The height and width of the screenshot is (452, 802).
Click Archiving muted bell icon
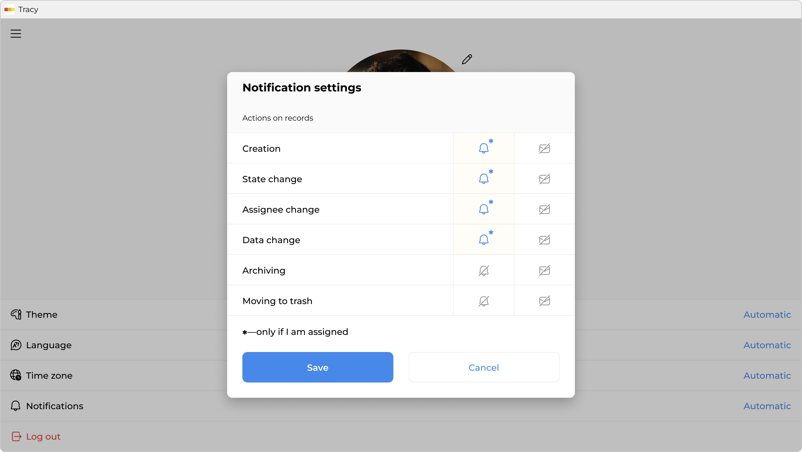[x=483, y=270]
